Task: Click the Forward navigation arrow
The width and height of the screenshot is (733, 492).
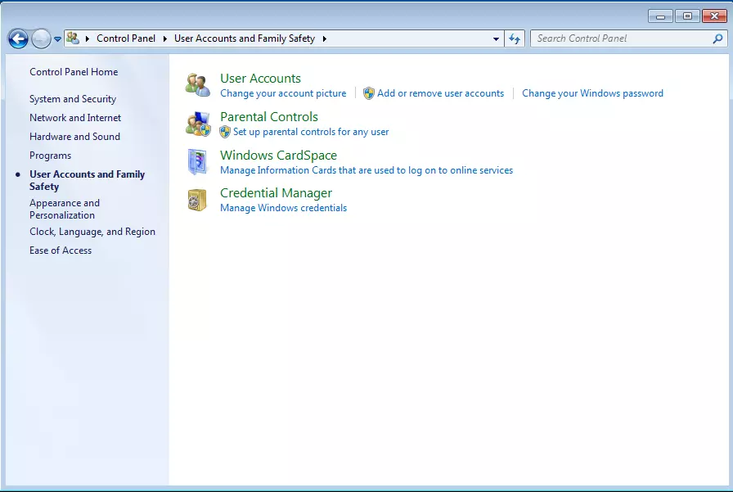Action: (41, 38)
